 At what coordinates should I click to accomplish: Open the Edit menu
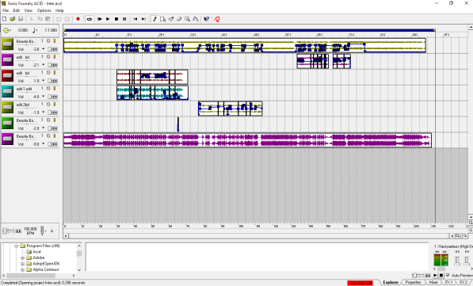17,10
